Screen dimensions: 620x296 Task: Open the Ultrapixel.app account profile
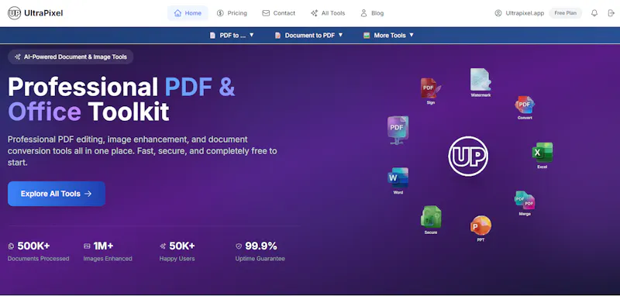point(519,13)
